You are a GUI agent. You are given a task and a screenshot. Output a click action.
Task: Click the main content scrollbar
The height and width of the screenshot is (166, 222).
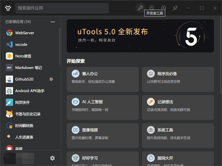coord(221,55)
